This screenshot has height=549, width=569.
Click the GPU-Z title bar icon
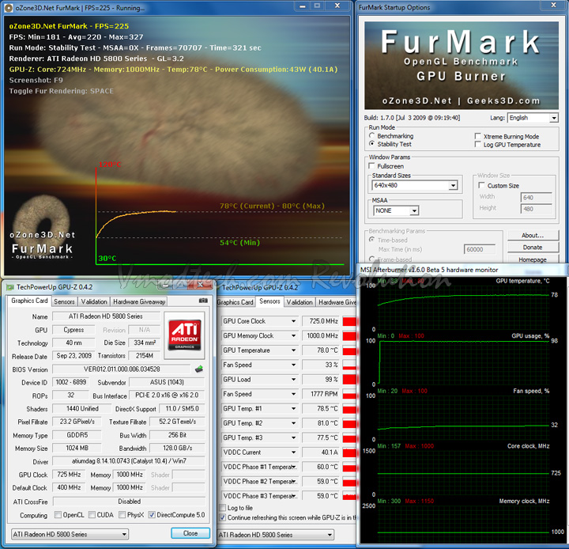(9, 287)
